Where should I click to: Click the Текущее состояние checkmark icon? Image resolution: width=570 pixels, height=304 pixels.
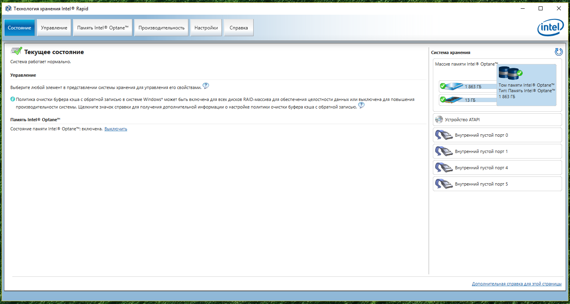tap(16, 51)
